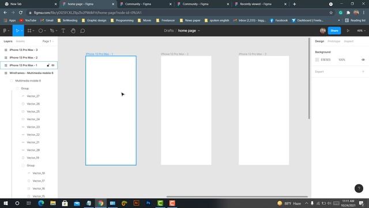
Task: Toggle visibility of iPhone 13 Pro Max - 1
Action: [x=52, y=65]
